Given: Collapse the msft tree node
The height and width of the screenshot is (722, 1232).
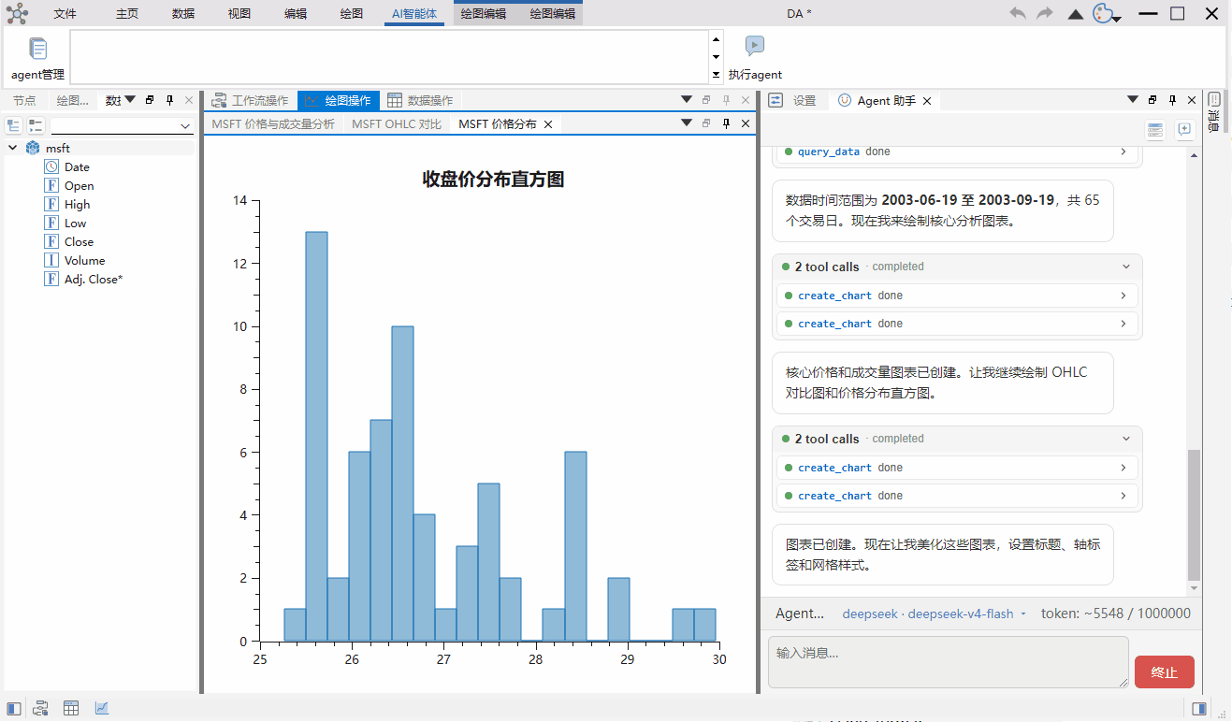Looking at the screenshot, I should (x=14, y=148).
